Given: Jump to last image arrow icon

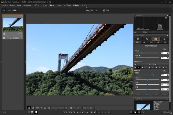Looking at the screenshot, I should coord(109,112).
